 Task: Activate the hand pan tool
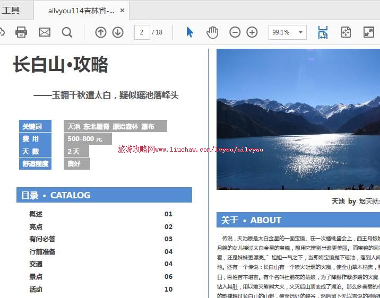[212, 32]
